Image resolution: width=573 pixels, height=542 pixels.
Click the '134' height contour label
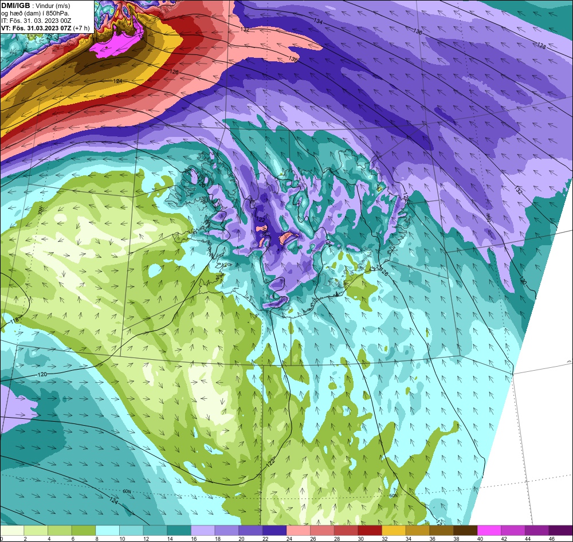coord(318,22)
